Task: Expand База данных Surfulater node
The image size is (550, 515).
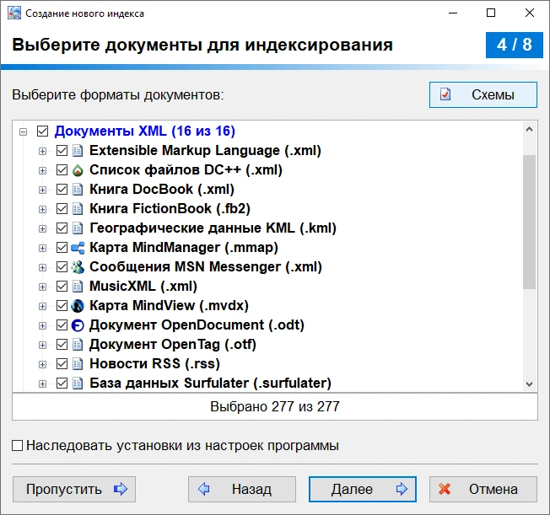Action: [42, 384]
